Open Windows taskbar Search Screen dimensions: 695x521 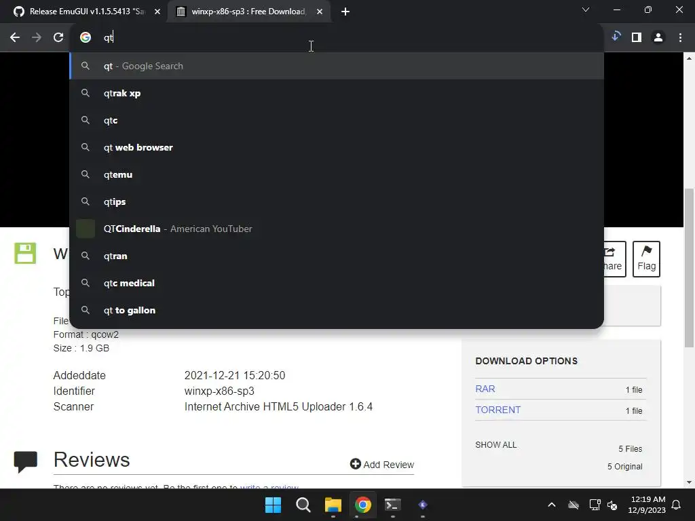point(303,505)
